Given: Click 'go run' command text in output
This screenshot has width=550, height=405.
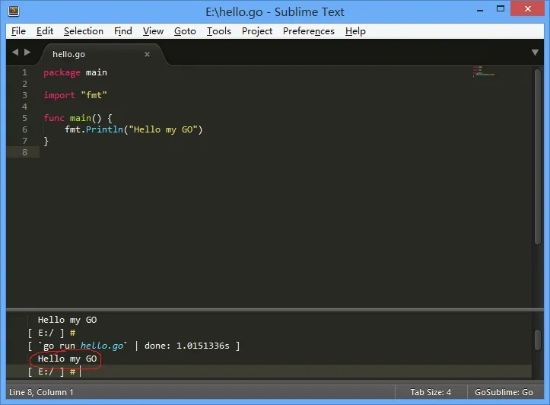Looking at the screenshot, I should click(59, 346).
